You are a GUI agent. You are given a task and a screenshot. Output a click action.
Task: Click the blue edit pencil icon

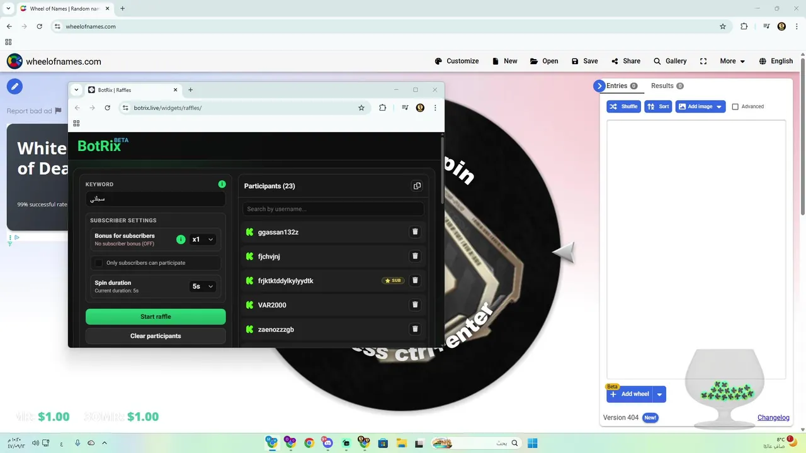click(x=14, y=86)
